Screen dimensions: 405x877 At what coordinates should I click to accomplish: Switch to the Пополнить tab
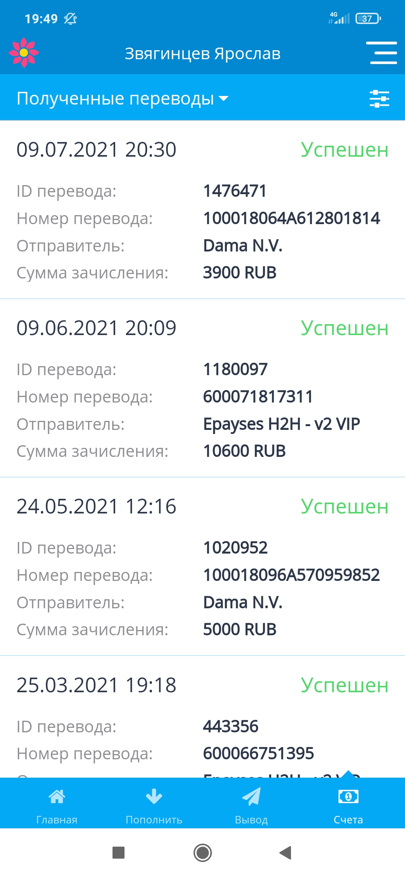tap(154, 820)
